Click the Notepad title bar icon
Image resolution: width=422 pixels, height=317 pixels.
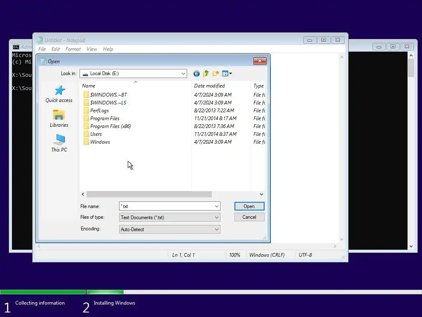pyautogui.click(x=40, y=40)
